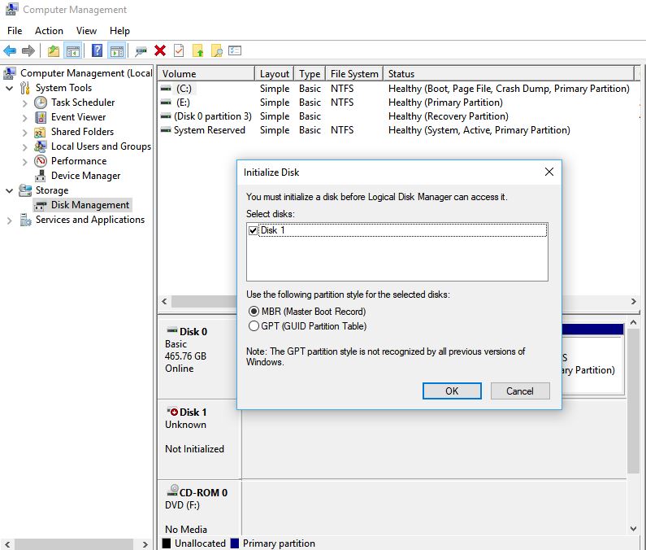The height and width of the screenshot is (550, 646).
Task: Click the Task Scheduler clock icon
Action: (x=41, y=103)
